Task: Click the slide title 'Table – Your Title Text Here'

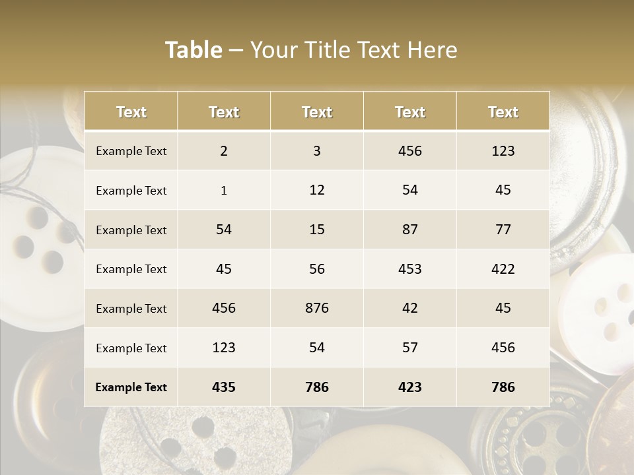Action: coord(311,49)
